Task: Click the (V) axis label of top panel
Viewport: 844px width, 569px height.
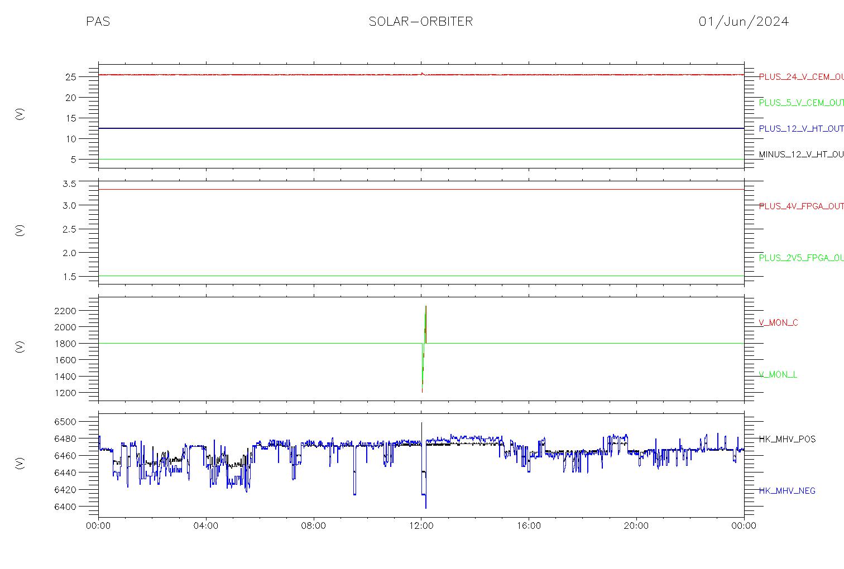Action: [20, 114]
